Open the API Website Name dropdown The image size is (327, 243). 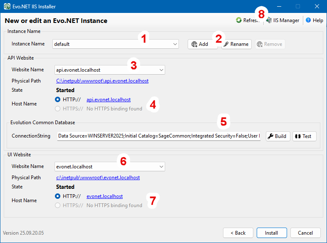click(x=161, y=70)
